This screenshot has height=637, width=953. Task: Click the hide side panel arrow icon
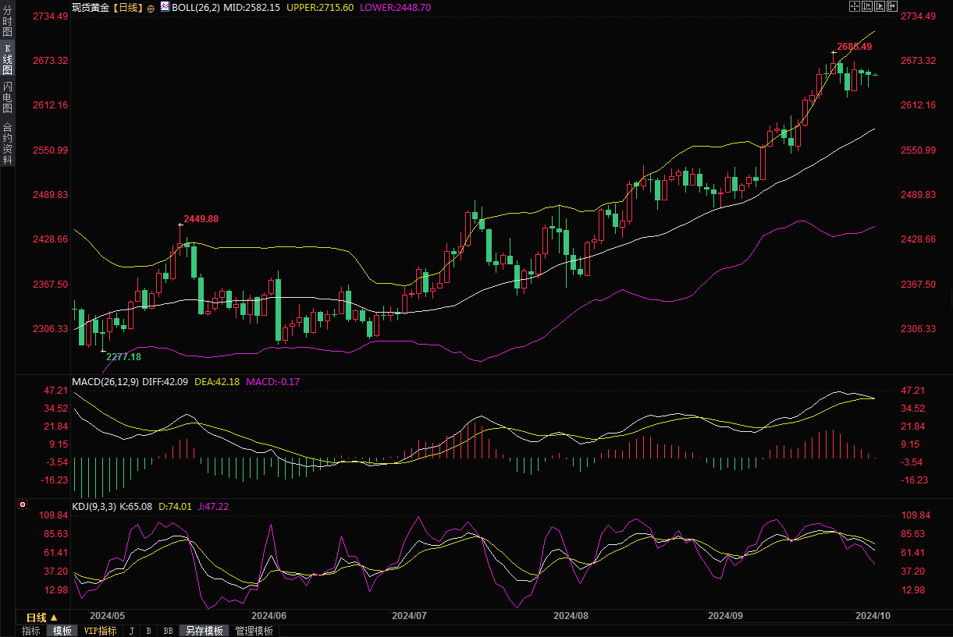pos(891,6)
